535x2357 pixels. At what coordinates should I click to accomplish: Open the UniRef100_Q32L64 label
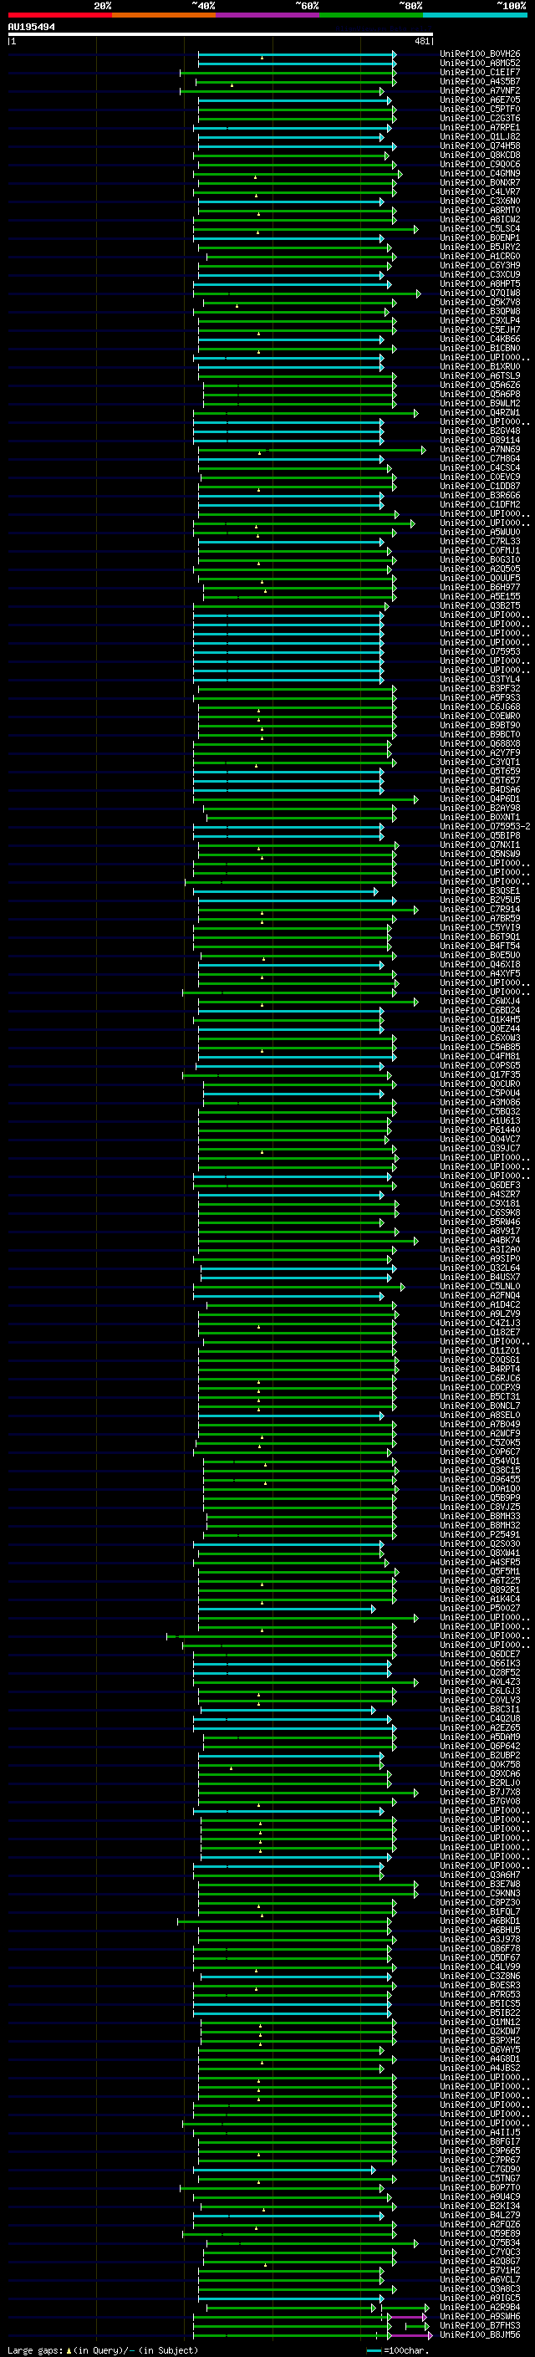point(480,1268)
